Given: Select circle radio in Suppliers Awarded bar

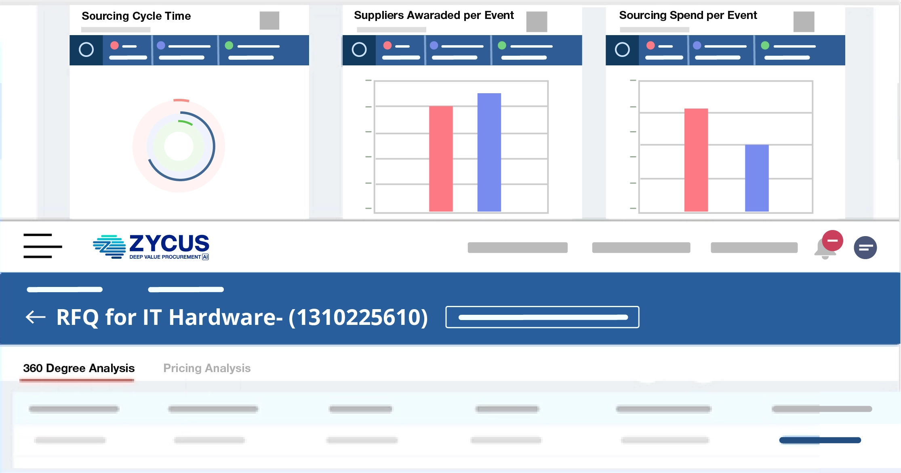Looking at the screenshot, I should 359,50.
